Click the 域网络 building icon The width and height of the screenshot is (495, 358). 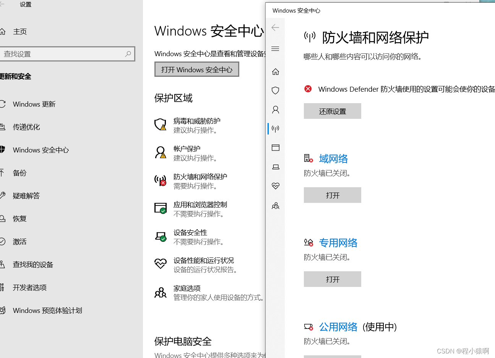[x=308, y=158]
